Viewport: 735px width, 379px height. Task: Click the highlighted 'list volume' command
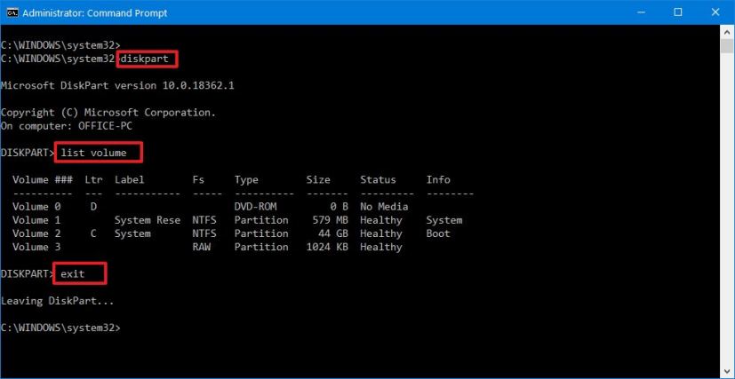point(99,153)
